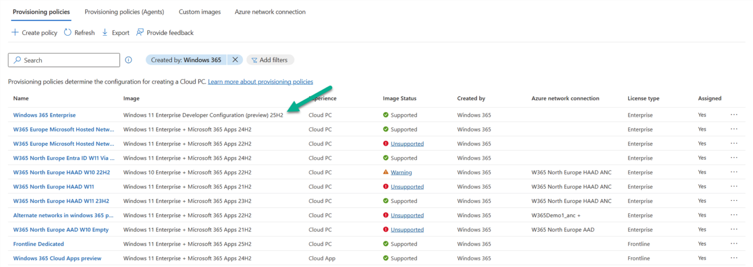Click the search info circle icon
Screen dimensions: 753x267
pyautogui.click(x=128, y=60)
